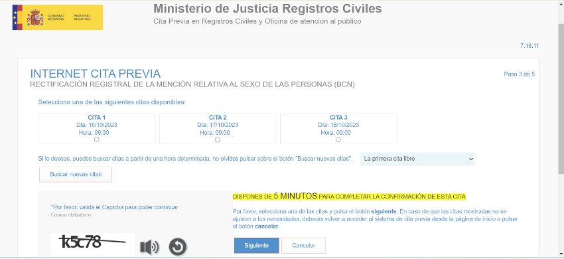Select the CITA 2 radio button

coord(217,139)
